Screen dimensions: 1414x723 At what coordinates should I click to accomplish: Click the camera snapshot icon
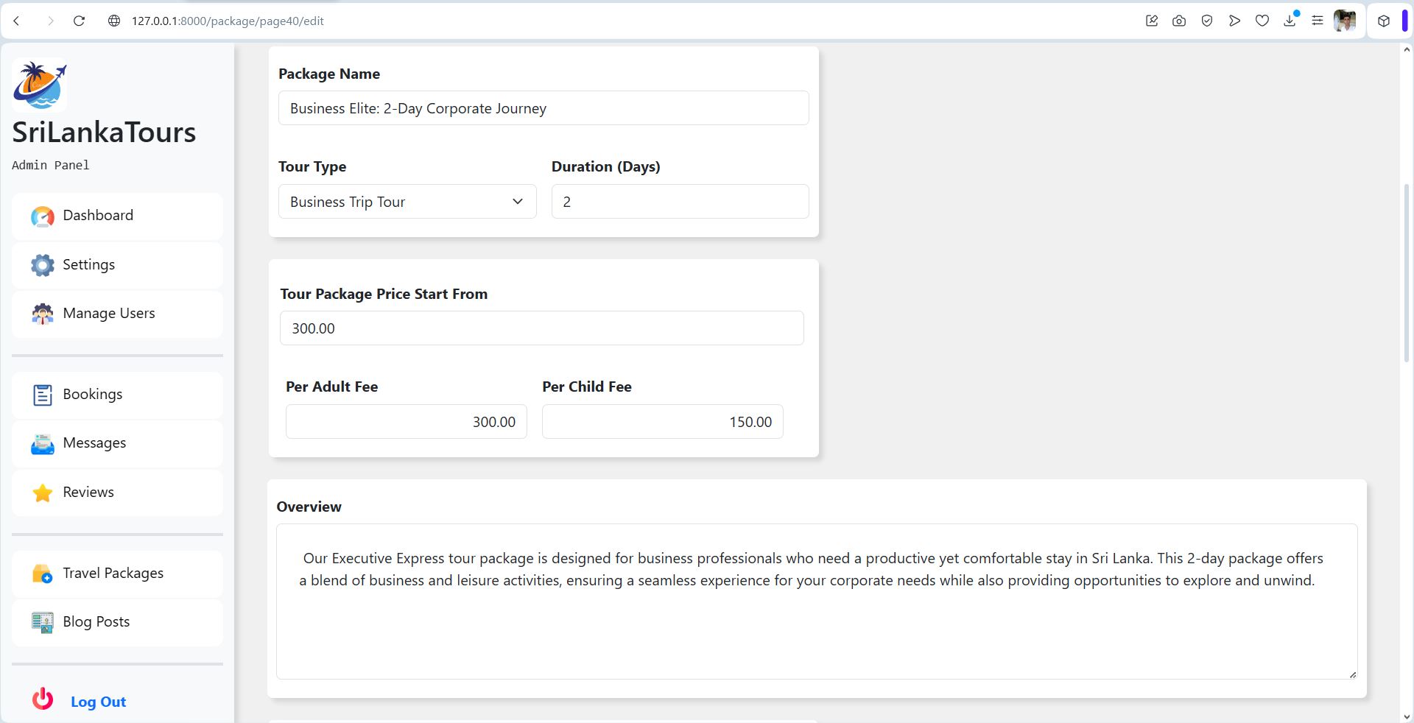click(1179, 21)
